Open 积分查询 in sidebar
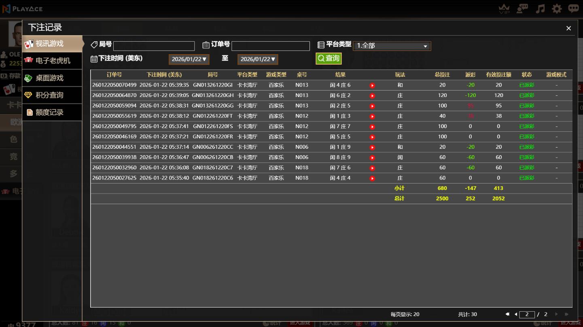 point(52,95)
